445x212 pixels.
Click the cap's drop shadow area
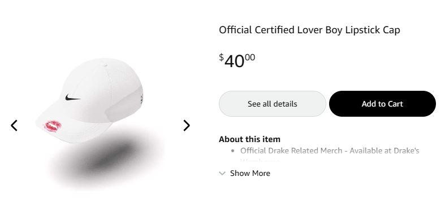[106, 158]
